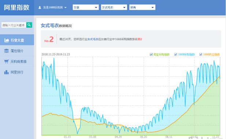Focus the industry keyword search field
Screen dimensions: 226x139
14,25
